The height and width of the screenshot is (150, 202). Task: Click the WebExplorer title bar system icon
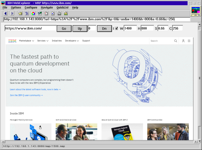point(3,3)
